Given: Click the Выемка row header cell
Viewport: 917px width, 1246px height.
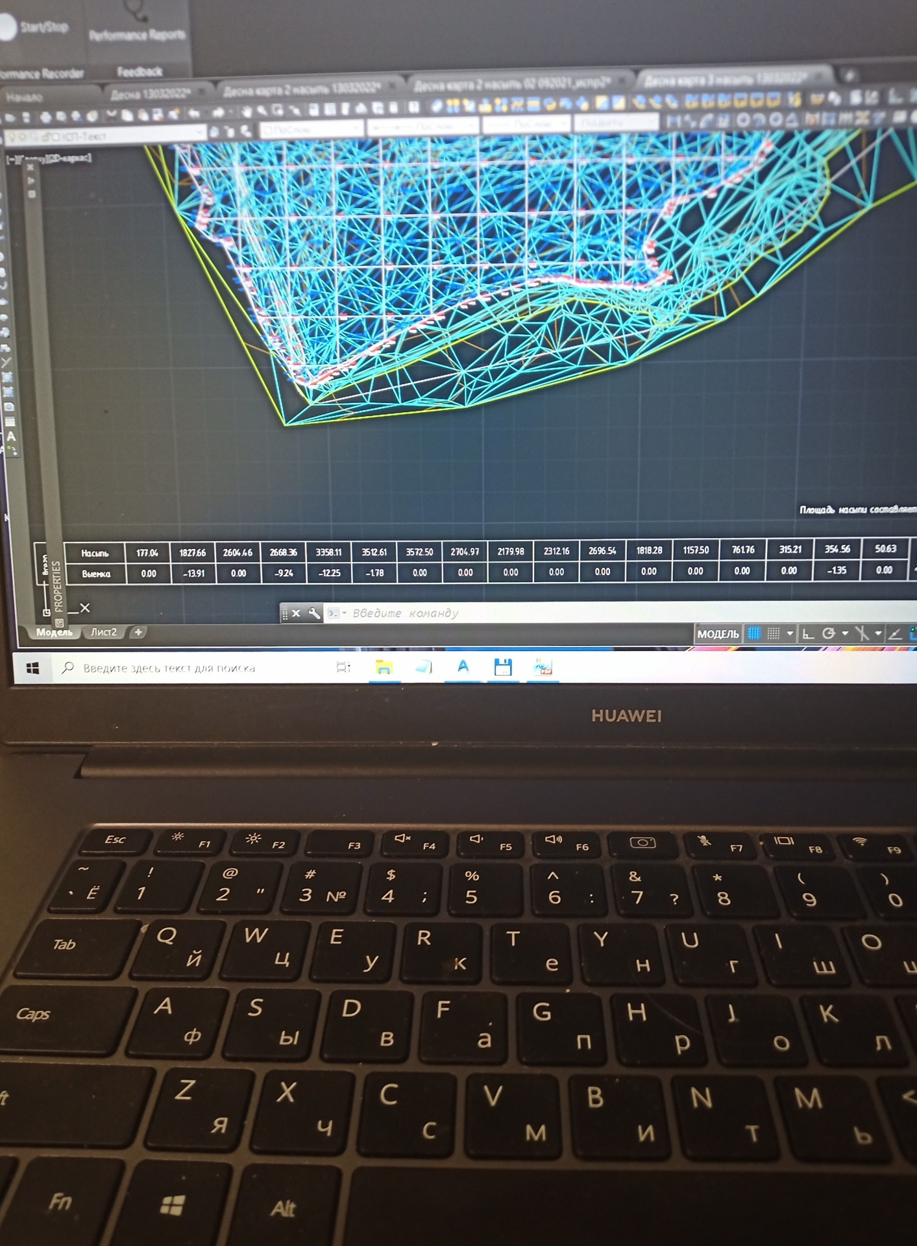Looking at the screenshot, I should 95,574.
